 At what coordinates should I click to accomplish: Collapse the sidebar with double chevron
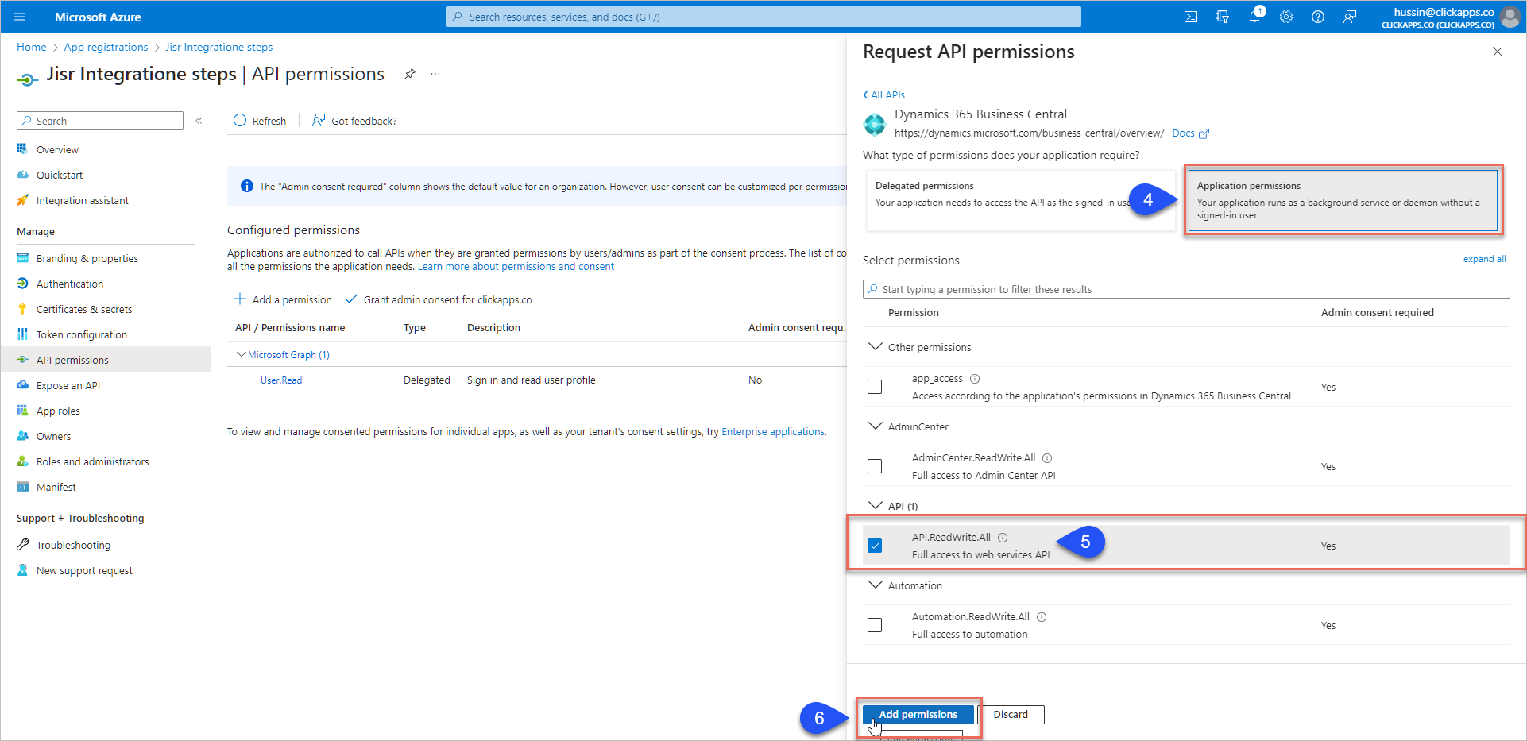click(x=199, y=121)
